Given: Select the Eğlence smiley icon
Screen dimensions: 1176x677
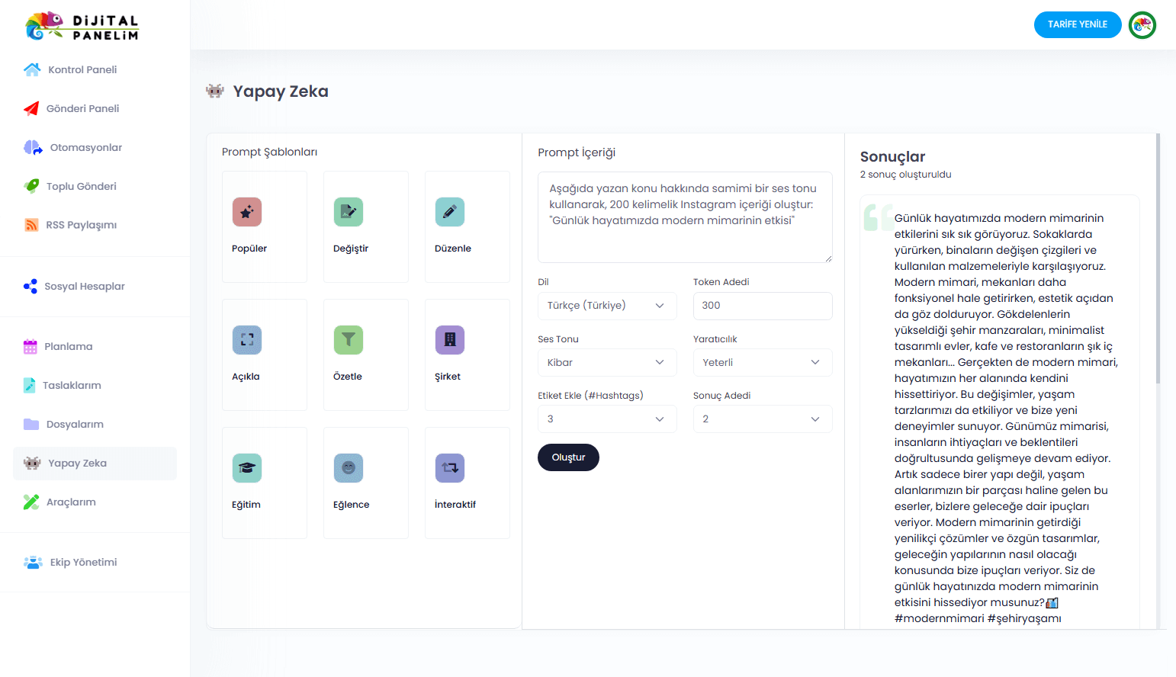Looking at the screenshot, I should point(348,468).
